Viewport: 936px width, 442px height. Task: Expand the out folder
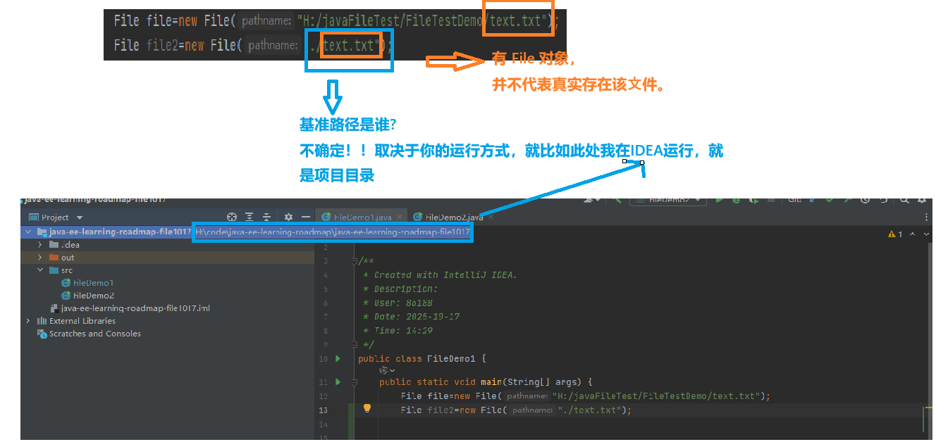(40, 258)
